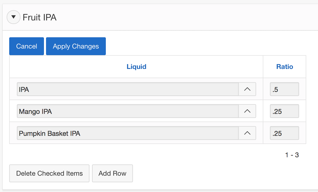This screenshot has height=192, width=318.
Task: Collapse the Fruit IPA region triangle
Action: tap(14, 17)
